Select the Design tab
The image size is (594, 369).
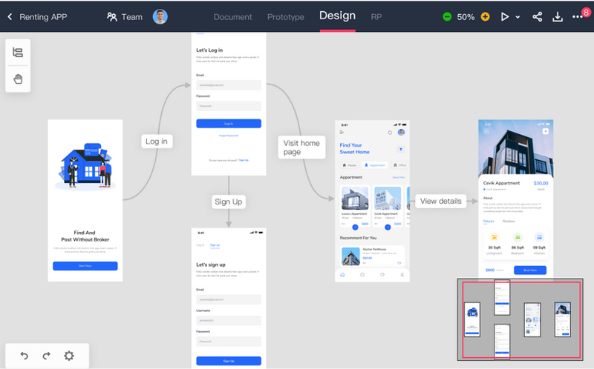tap(337, 16)
